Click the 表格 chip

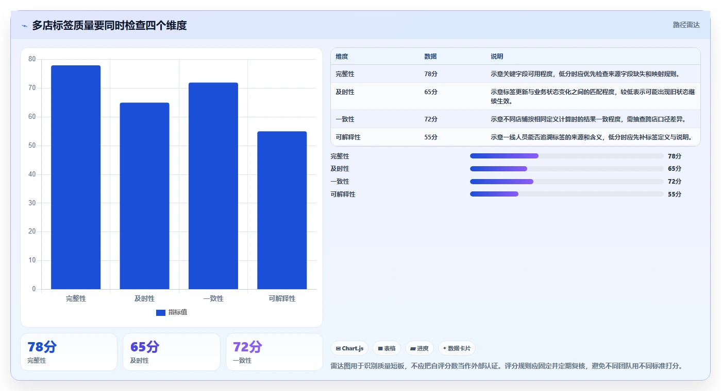pos(387,348)
